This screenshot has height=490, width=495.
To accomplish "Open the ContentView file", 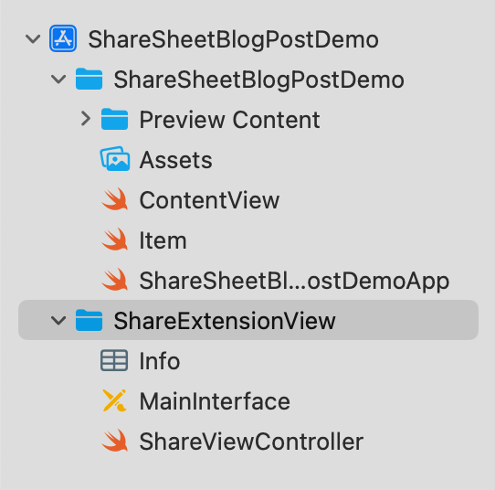I will click(209, 200).
